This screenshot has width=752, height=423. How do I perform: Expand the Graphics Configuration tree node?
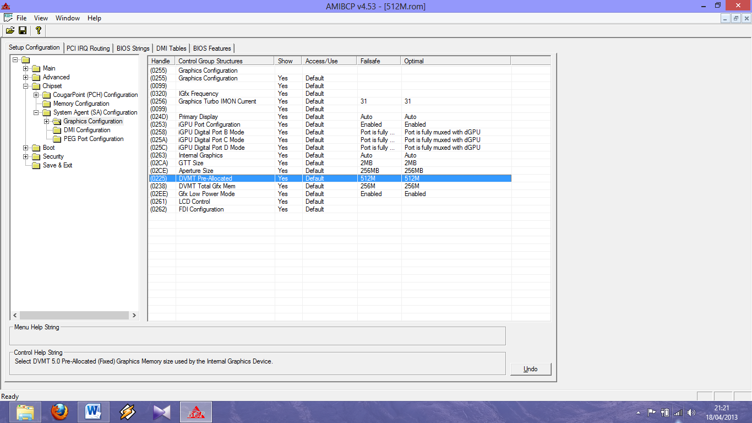click(x=46, y=121)
